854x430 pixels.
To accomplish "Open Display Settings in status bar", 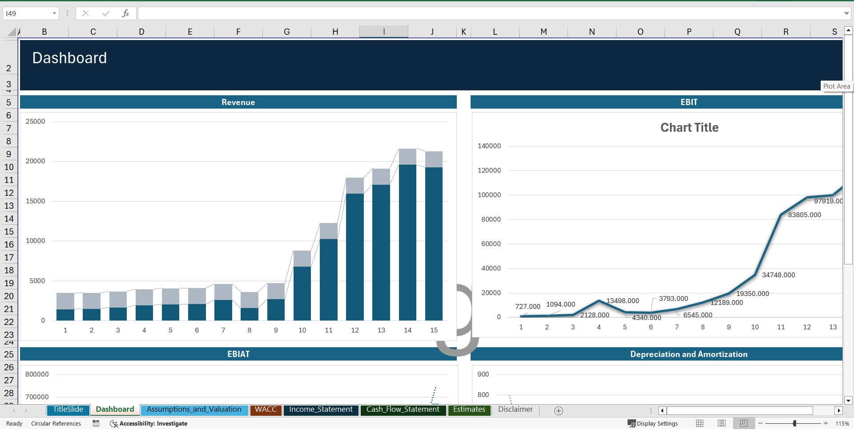I will point(653,423).
